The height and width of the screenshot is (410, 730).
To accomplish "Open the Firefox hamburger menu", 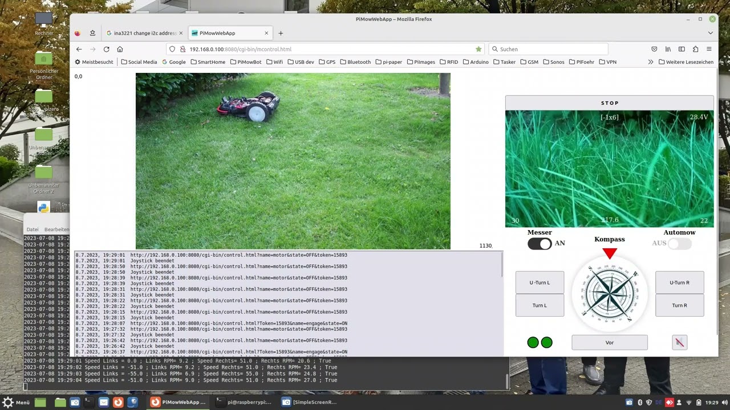I will (709, 49).
